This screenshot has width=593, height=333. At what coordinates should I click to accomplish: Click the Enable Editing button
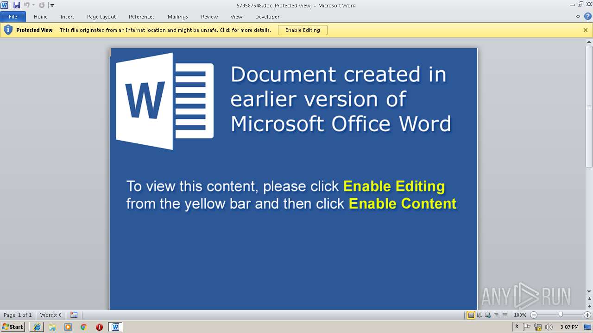(x=303, y=30)
